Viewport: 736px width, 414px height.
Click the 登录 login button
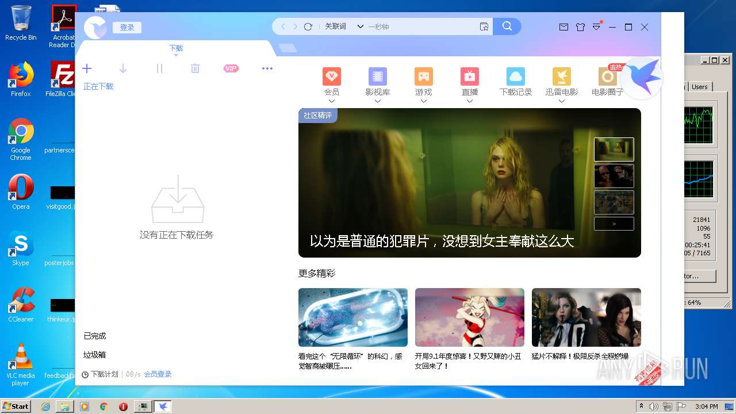pyautogui.click(x=127, y=27)
